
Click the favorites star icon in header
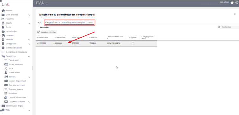point(232,3)
